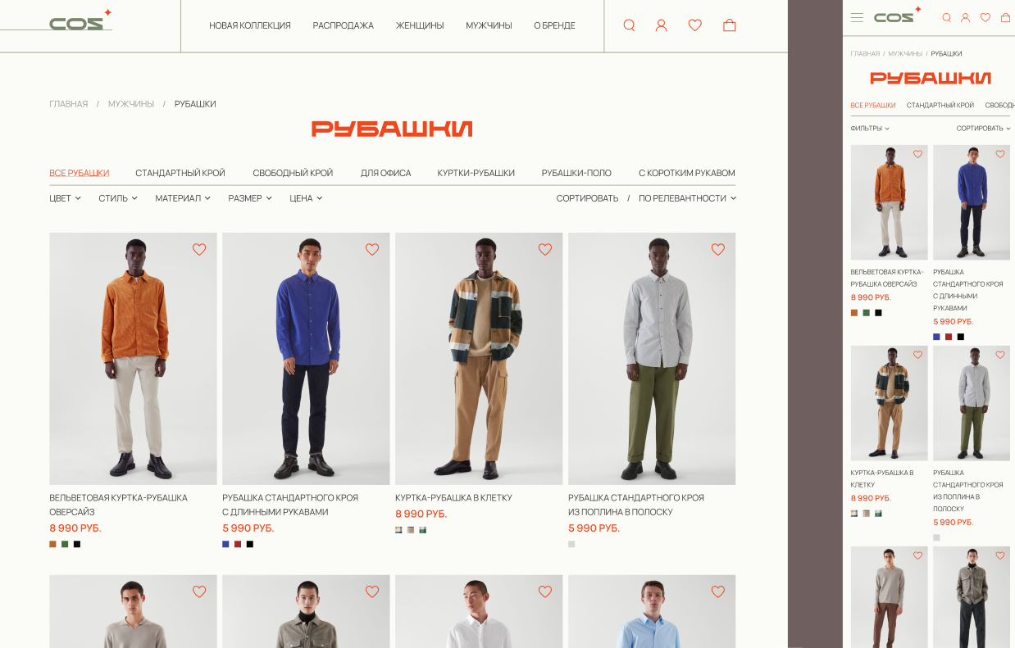Toggle favorite on the blue long-sleeve shirt
This screenshot has height=648, width=1015.
tap(372, 249)
